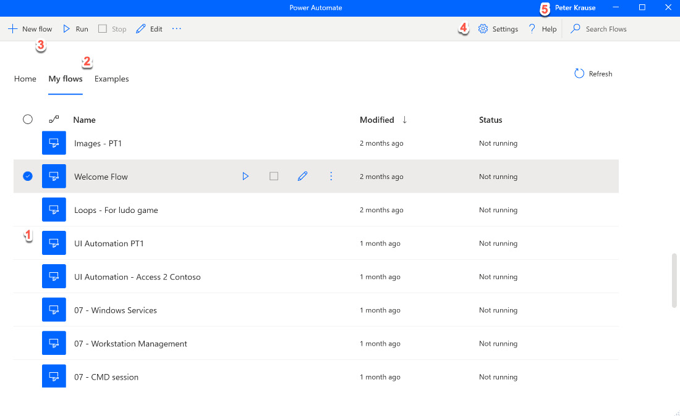The width and height of the screenshot is (680, 416).
Task: Create a New flow from the toolbar
Action: [x=30, y=29]
